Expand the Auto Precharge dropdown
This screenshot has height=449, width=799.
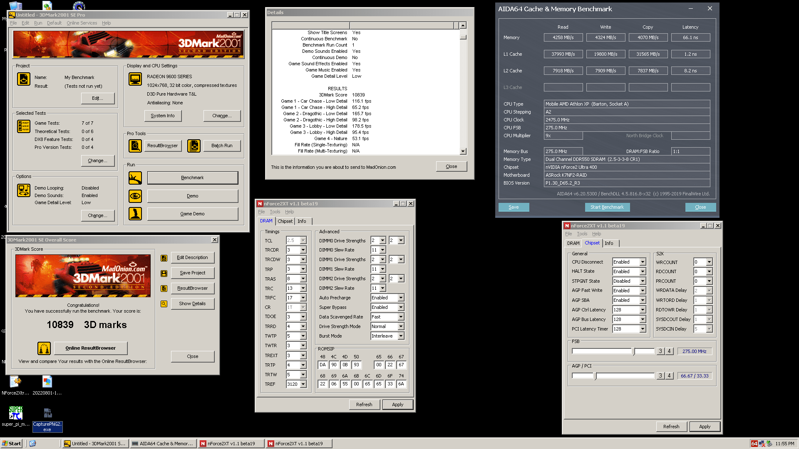click(x=401, y=298)
